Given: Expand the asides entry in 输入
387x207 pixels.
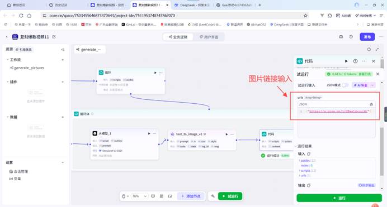Looking at the screenshot, I should 300,161.
